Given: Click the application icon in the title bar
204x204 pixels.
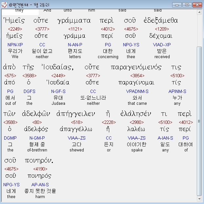Looking at the screenshot, I should (x=4, y=5).
